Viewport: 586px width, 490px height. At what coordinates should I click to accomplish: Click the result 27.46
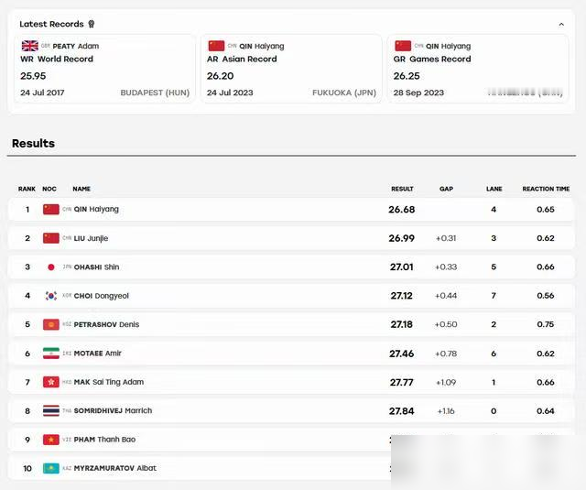(402, 354)
